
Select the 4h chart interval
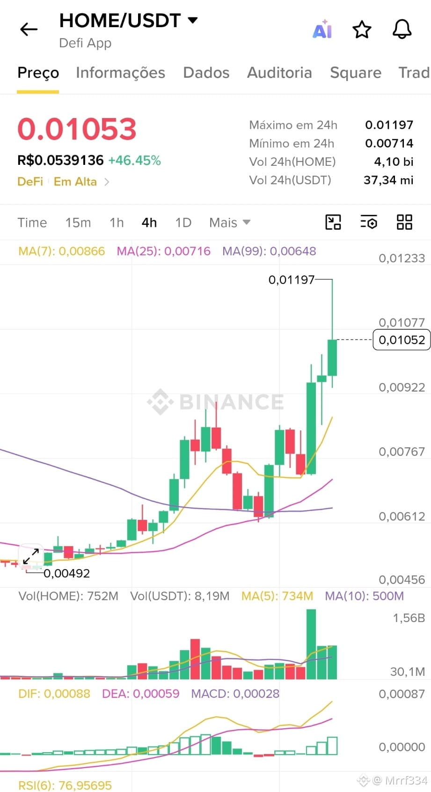coord(149,222)
